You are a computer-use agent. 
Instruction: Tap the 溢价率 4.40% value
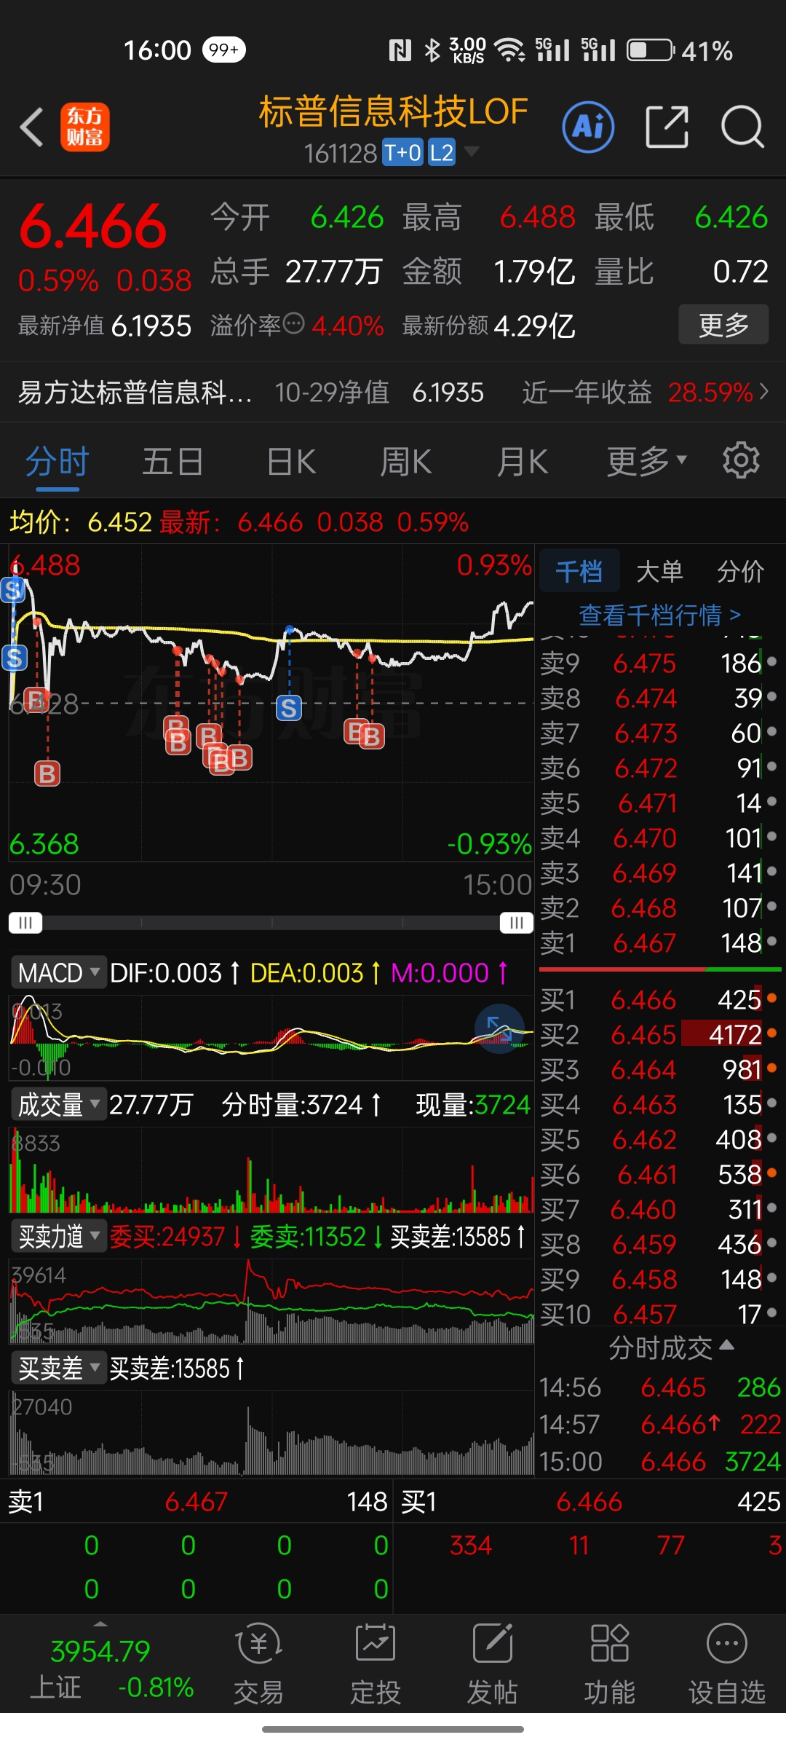[348, 326]
